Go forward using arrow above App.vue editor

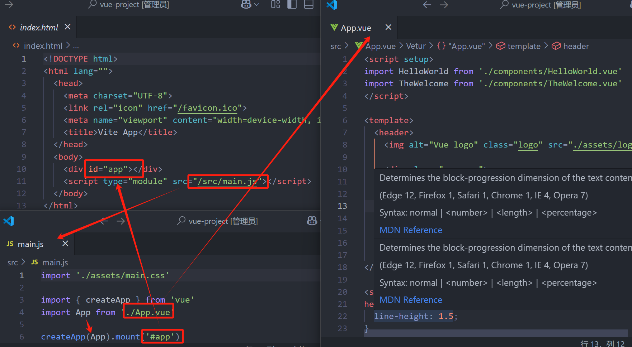(x=444, y=5)
